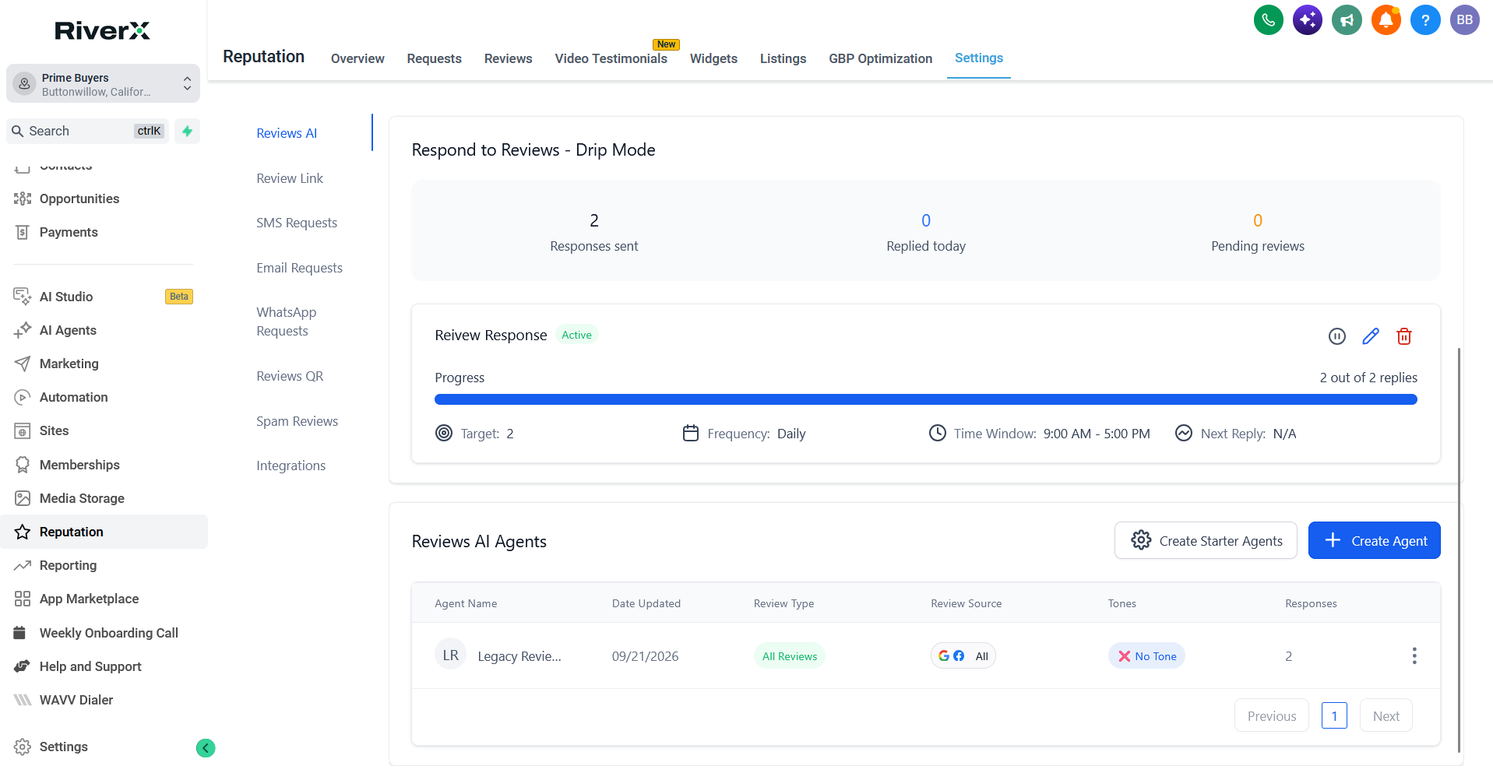Open Integrations settings section
This screenshot has height=773, width=1493.
(x=291, y=466)
